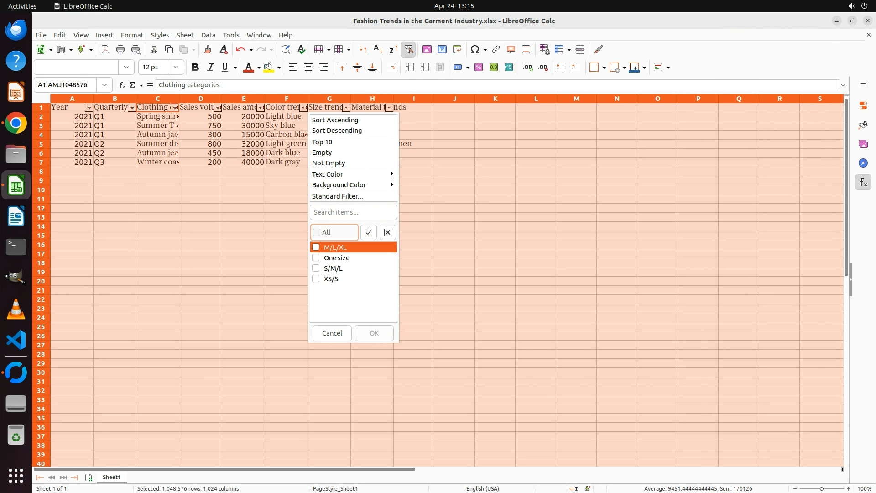Open the Data menu
Screen dimensions: 876x493
coord(208,35)
